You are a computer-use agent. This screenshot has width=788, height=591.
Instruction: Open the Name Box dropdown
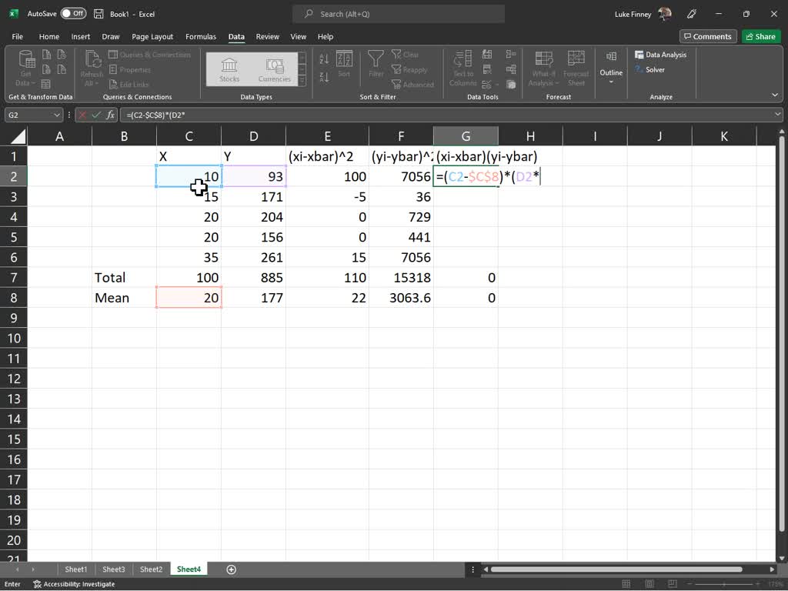point(57,115)
